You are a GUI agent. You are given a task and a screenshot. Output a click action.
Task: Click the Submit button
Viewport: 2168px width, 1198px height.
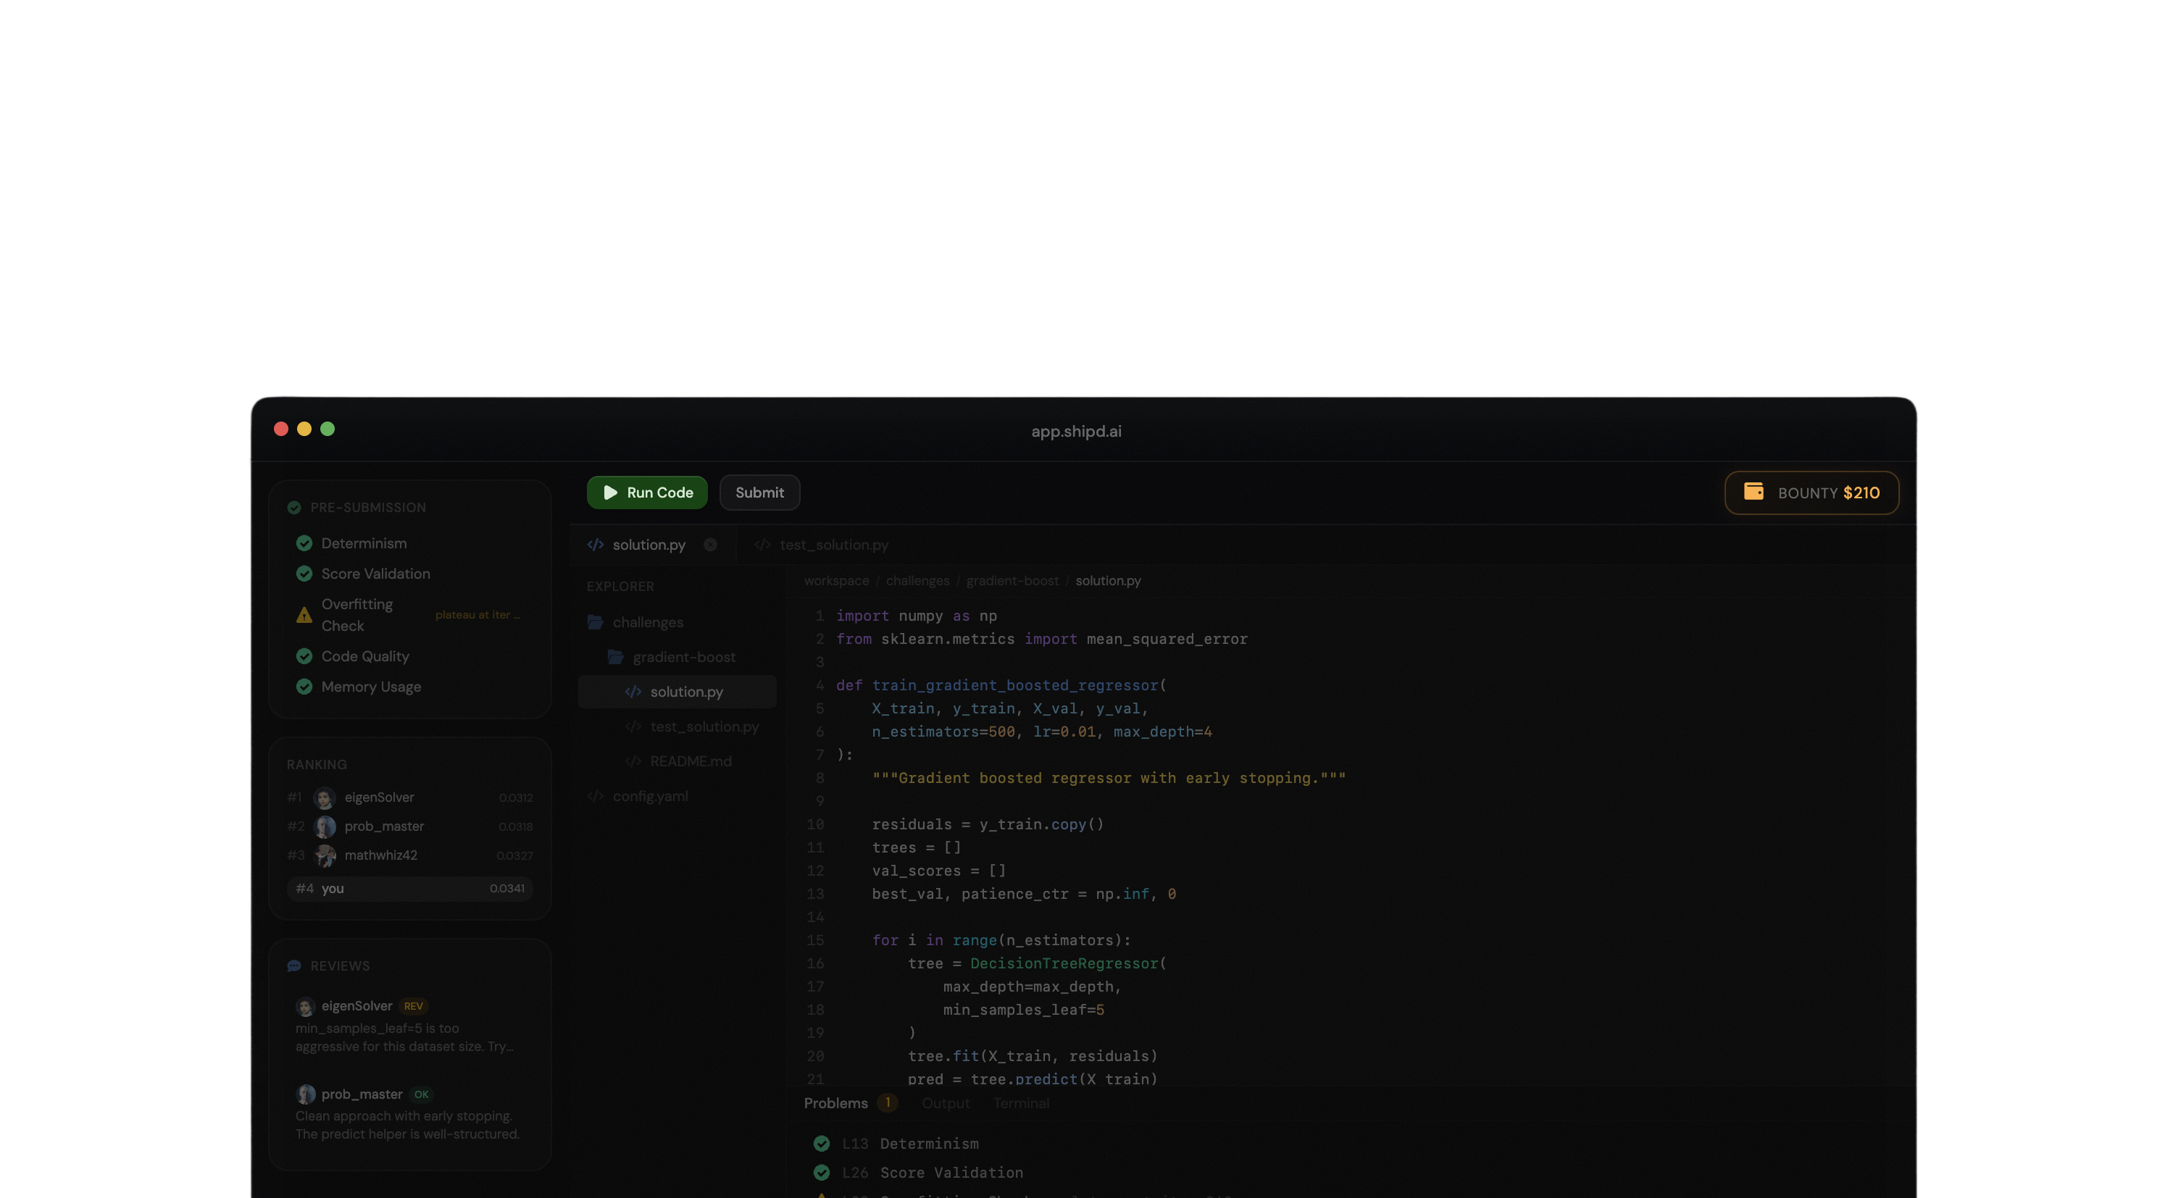click(x=759, y=492)
